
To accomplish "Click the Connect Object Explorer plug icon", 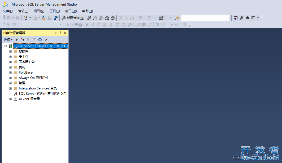I will click(16, 39).
